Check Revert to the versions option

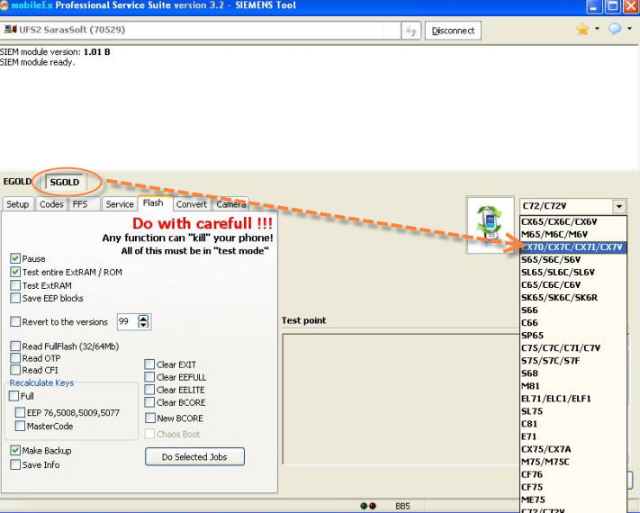[x=15, y=321]
